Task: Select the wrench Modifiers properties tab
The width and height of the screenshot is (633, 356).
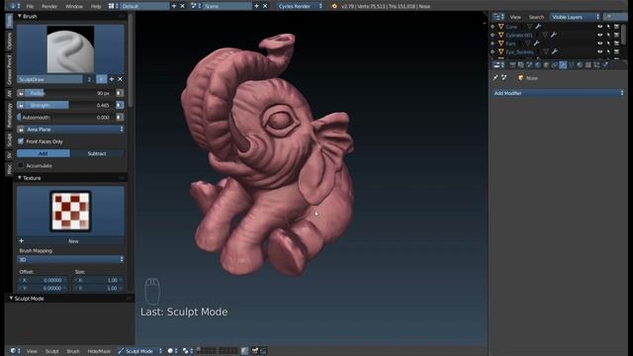Action: pyautogui.click(x=563, y=65)
